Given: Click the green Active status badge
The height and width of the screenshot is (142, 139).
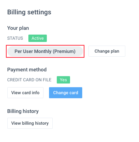Looking at the screenshot, I should pos(38,38).
